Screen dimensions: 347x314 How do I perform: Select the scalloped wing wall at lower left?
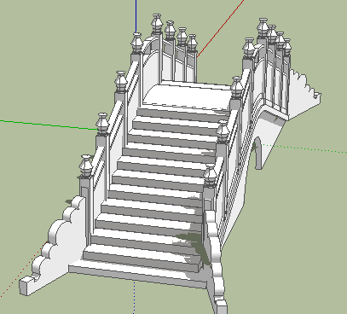coord(54,247)
